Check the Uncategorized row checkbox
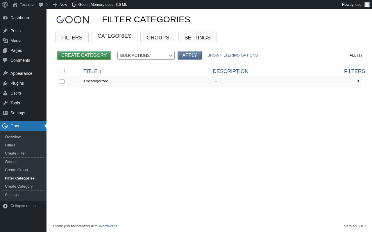The width and height of the screenshot is (372, 232). click(62, 81)
